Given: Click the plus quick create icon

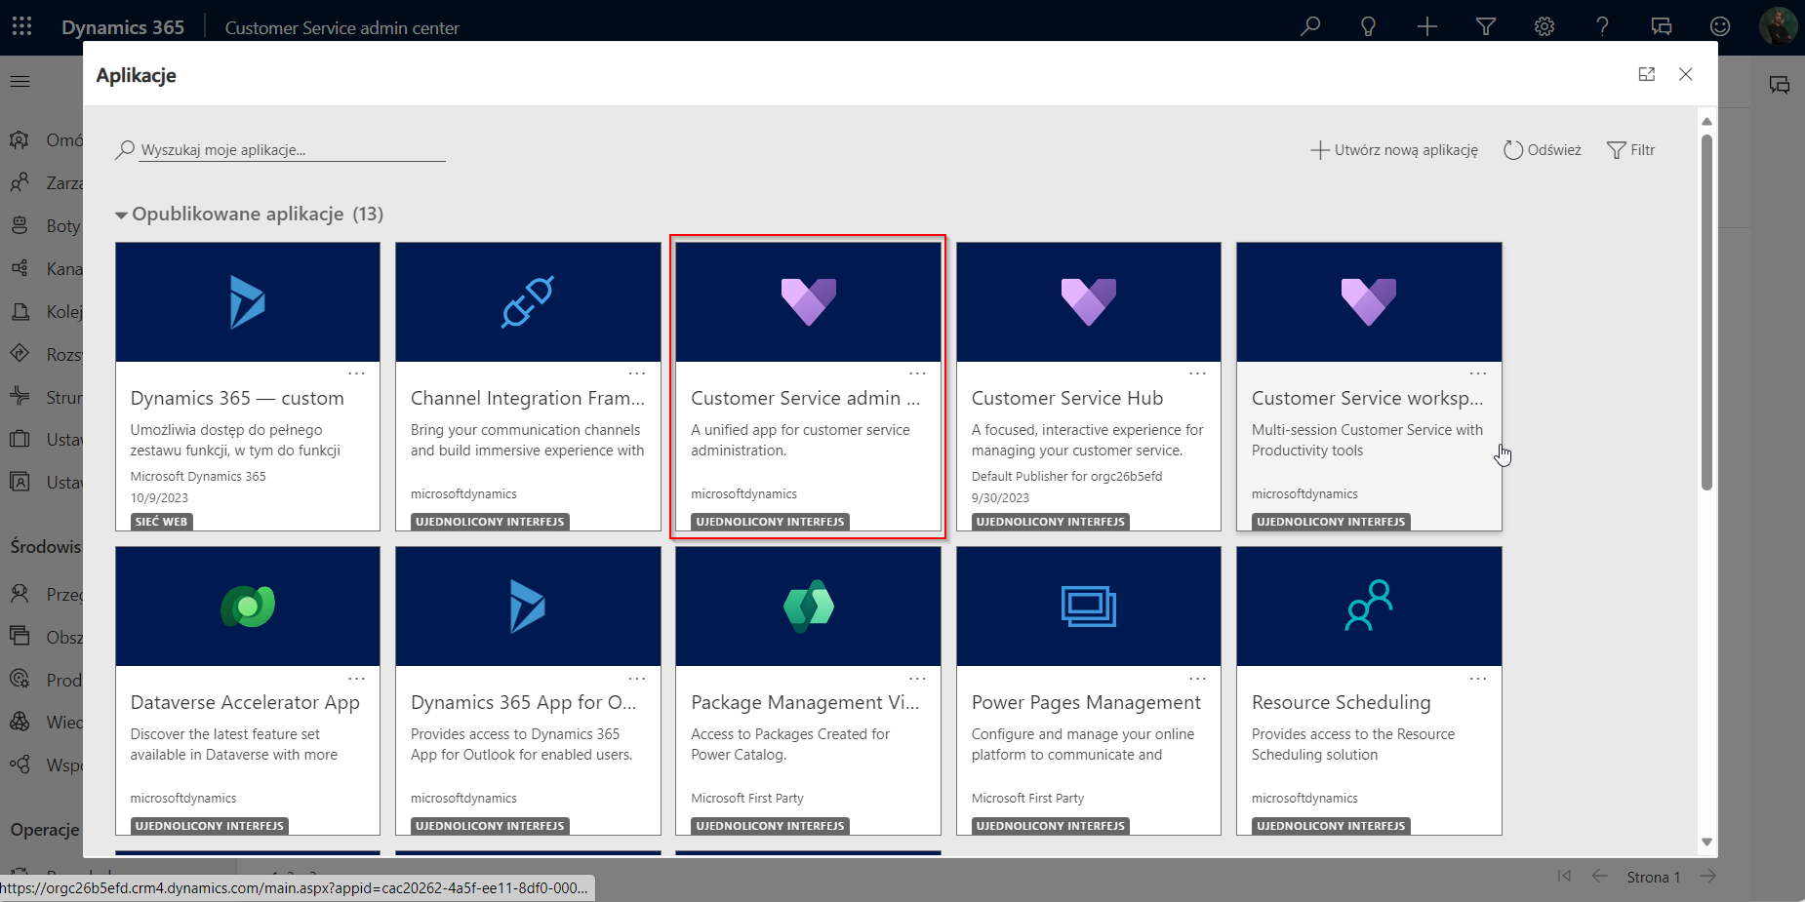Looking at the screenshot, I should tap(1426, 26).
